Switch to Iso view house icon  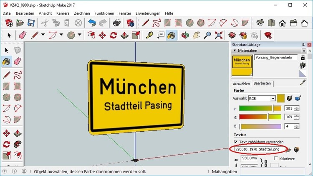[260, 23]
